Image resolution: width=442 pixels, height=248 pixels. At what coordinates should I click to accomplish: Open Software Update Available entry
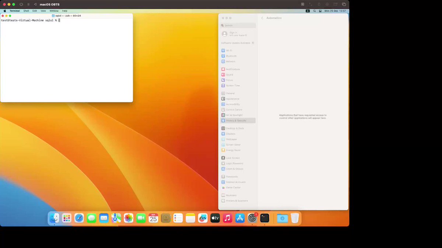pos(238,43)
